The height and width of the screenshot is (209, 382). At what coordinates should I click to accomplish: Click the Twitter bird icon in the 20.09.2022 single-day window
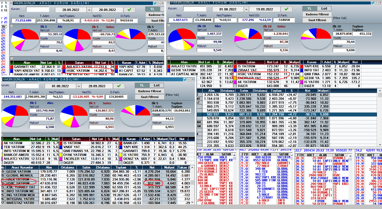[x=155, y=3]
